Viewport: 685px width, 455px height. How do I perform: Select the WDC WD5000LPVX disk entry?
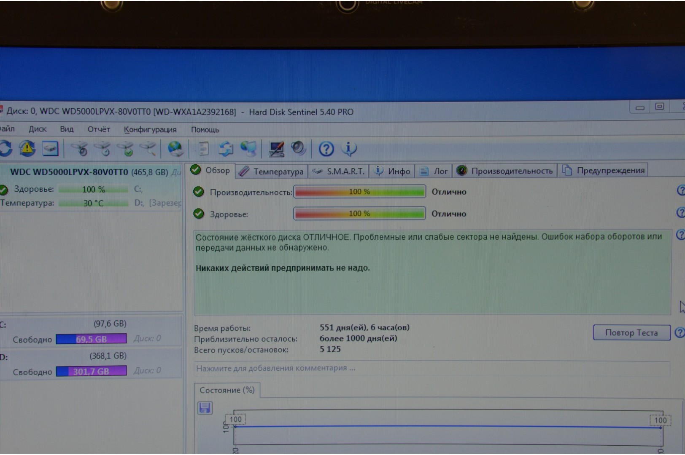pos(89,172)
